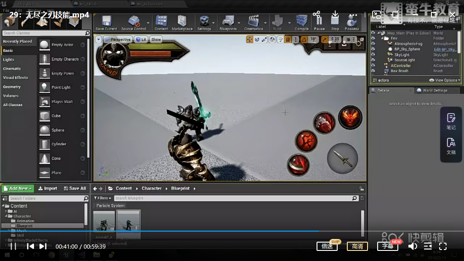Click the Search Classes input field
Viewport: 464px width, 261px height.
click(x=46, y=33)
